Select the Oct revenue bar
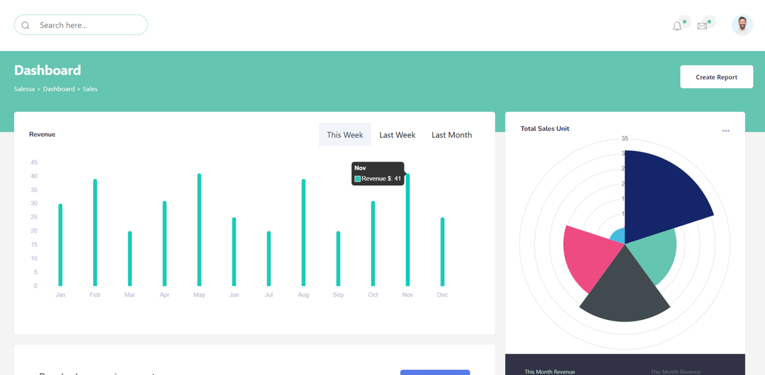The width and height of the screenshot is (765, 375). click(373, 244)
